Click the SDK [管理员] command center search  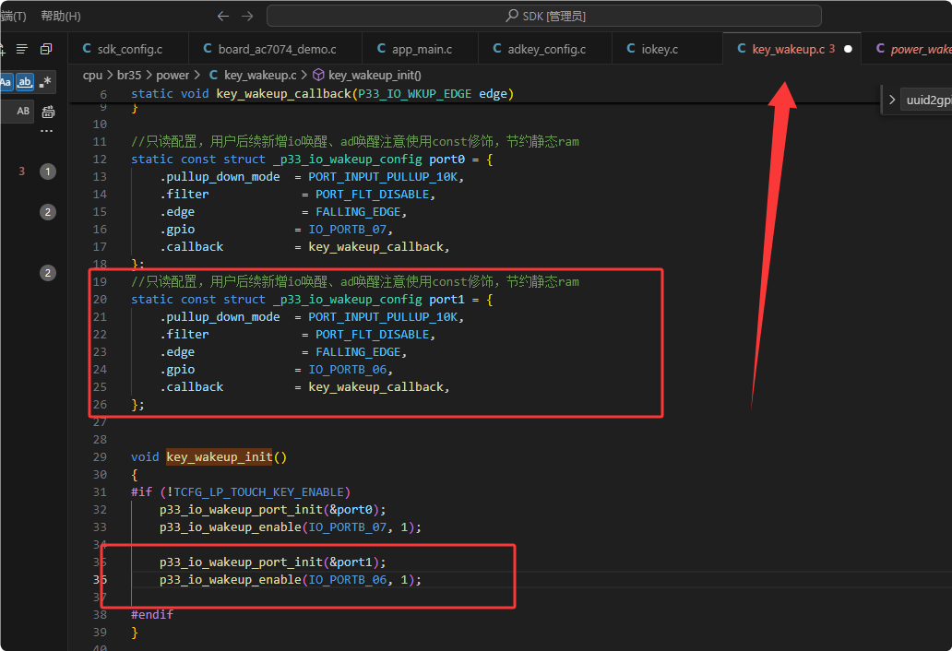tap(544, 17)
